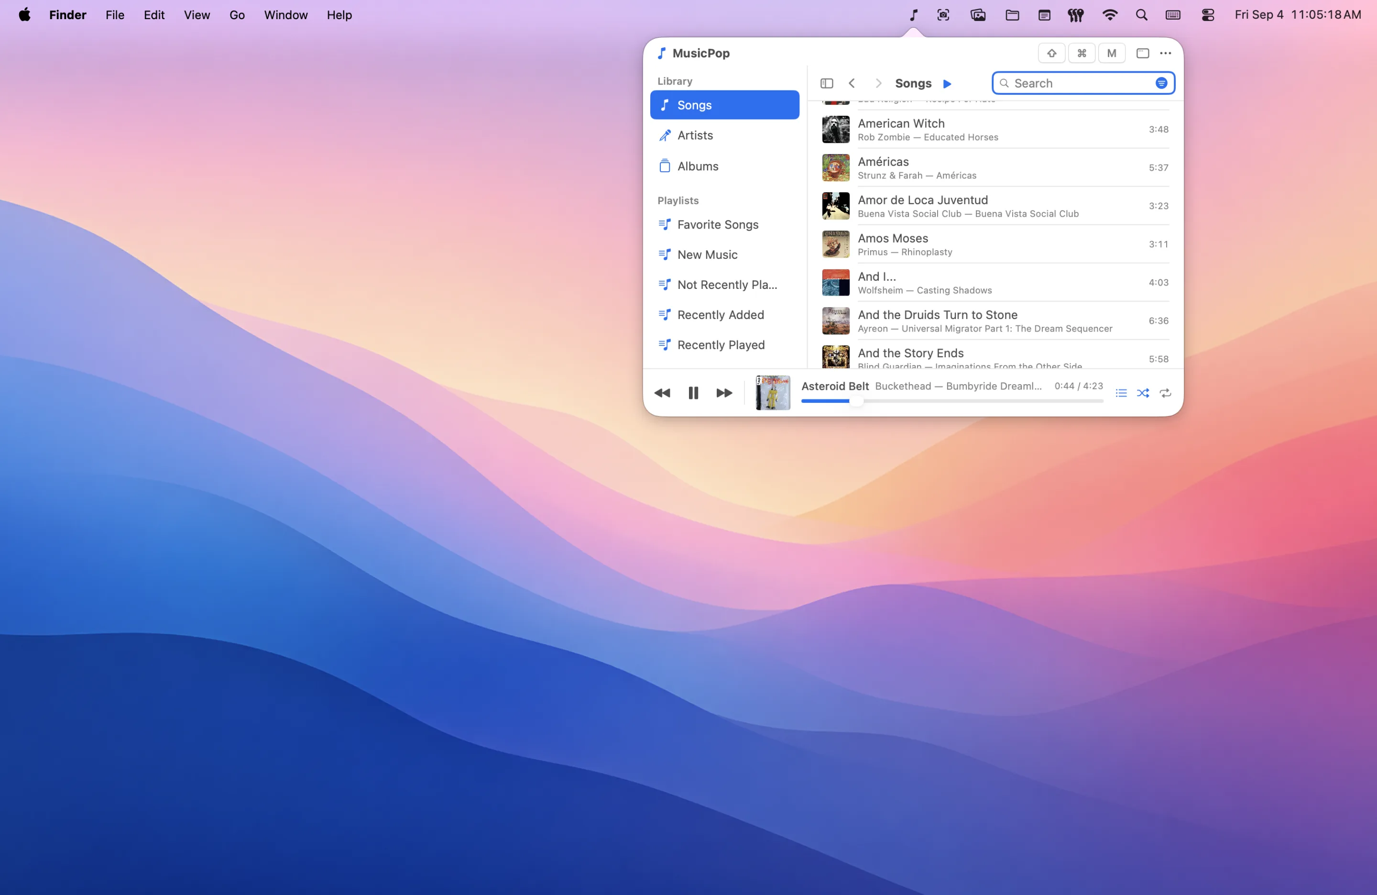Image resolution: width=1377 pixels, height=895 pixels.
Task: Open the Recently Added playlist
Action: [724, 315]
